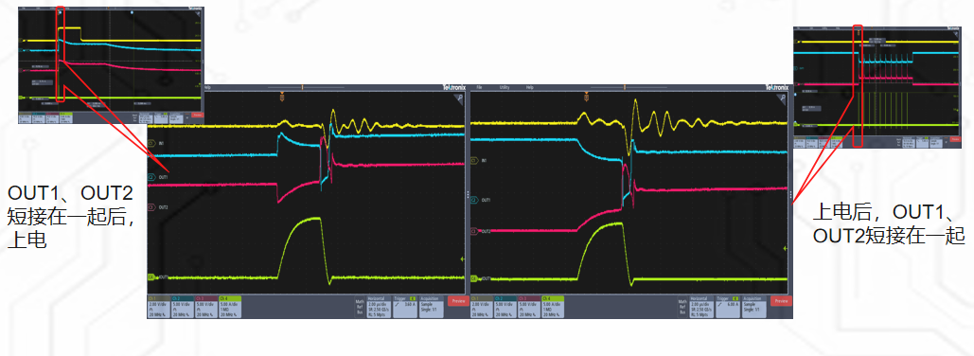Viewport: 974px width, 356px height.
Task: Click the orange trigger position marker in left scope
Action: pyautogui.click(x=282, y=97)
